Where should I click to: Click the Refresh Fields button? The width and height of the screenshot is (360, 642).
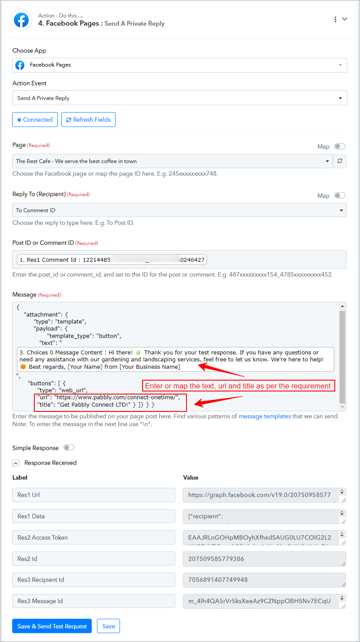(x=88, y=120)
